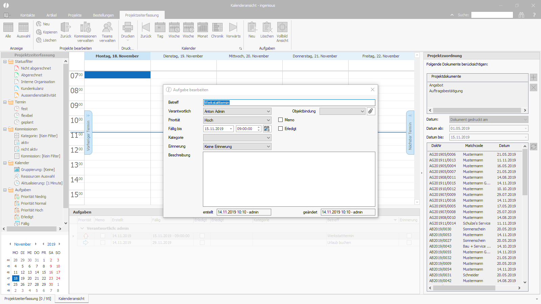Remove Projektdokument with X icon

[x=534, y=87]
